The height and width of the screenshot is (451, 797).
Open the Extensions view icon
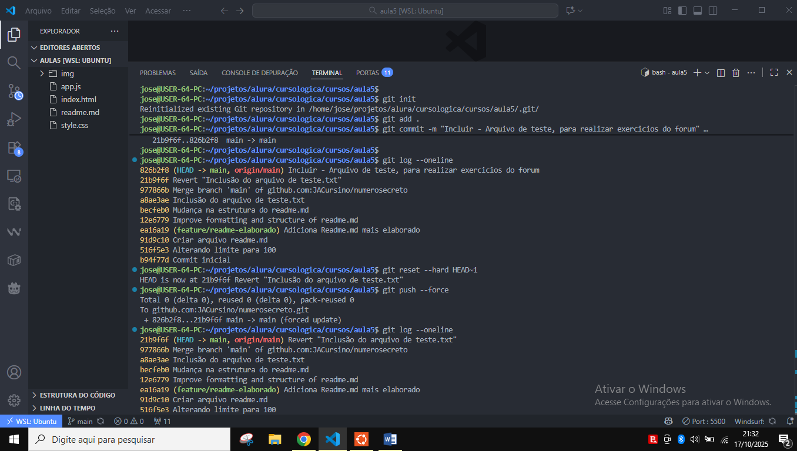coord(14,148)
